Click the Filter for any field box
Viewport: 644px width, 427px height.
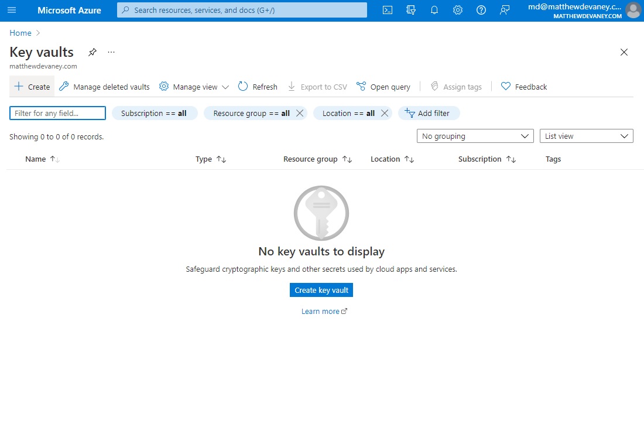coord(57,113)
